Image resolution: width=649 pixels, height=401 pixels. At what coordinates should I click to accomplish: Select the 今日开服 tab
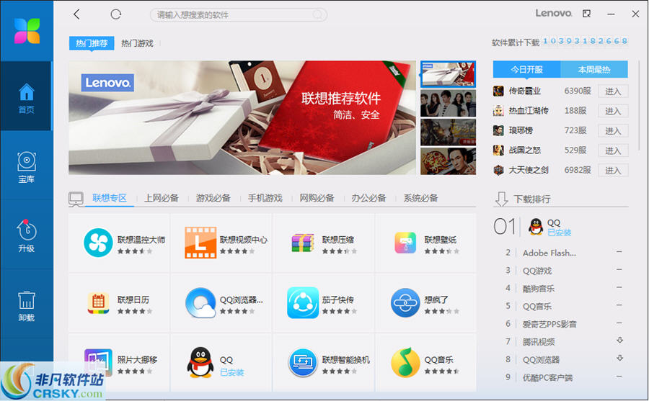526,69
